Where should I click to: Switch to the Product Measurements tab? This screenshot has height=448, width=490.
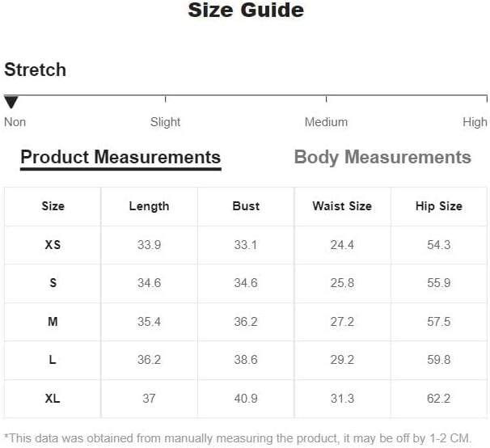pyautogui.click(x=120, y=157)
